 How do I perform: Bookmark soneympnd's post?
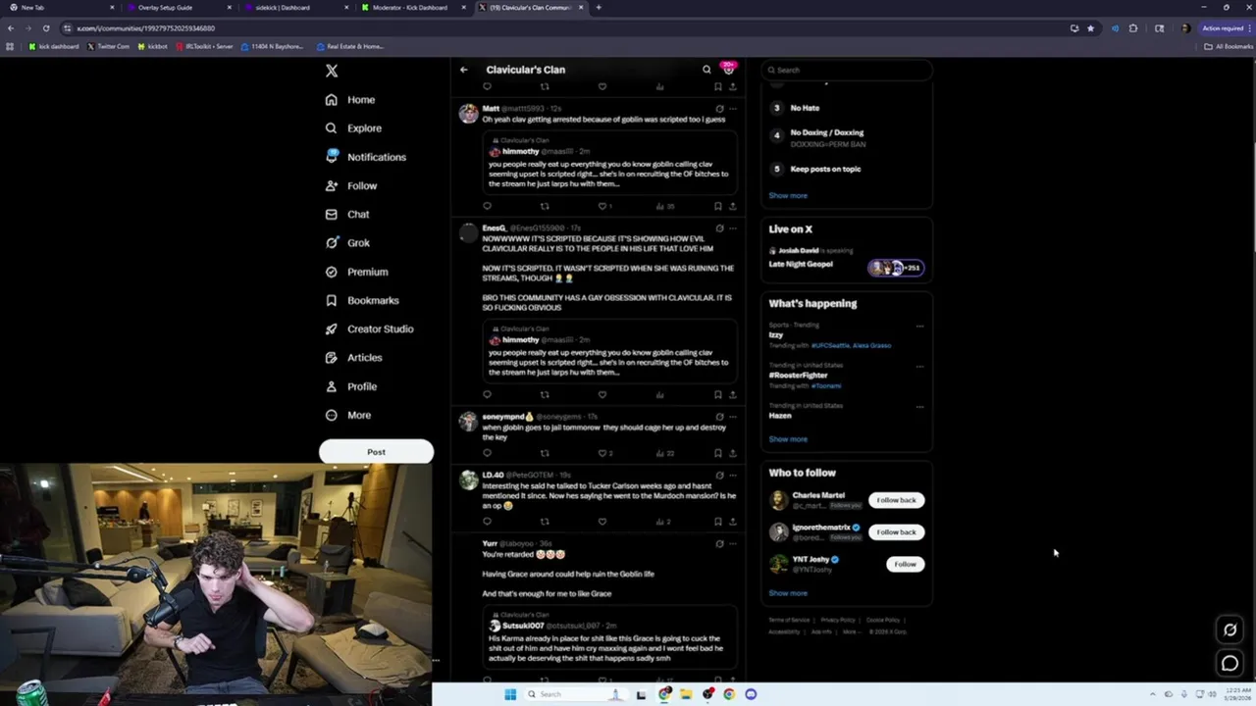[718, 453]
